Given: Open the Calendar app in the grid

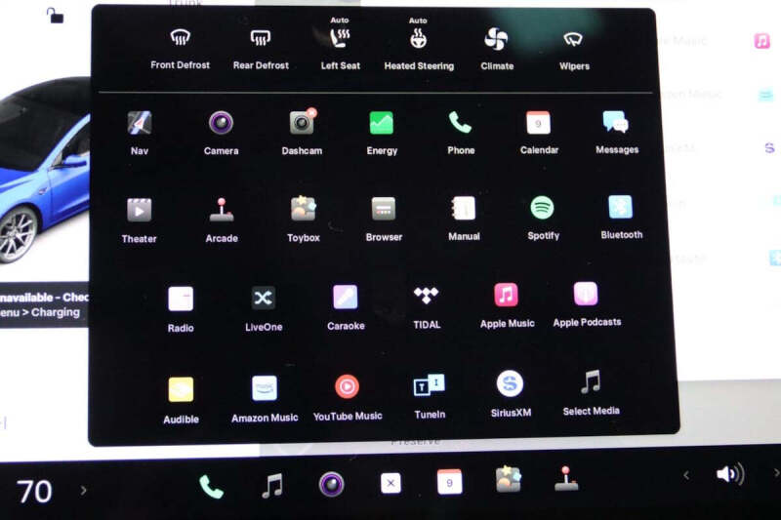Looking at the screenshot, I should 539,133.
